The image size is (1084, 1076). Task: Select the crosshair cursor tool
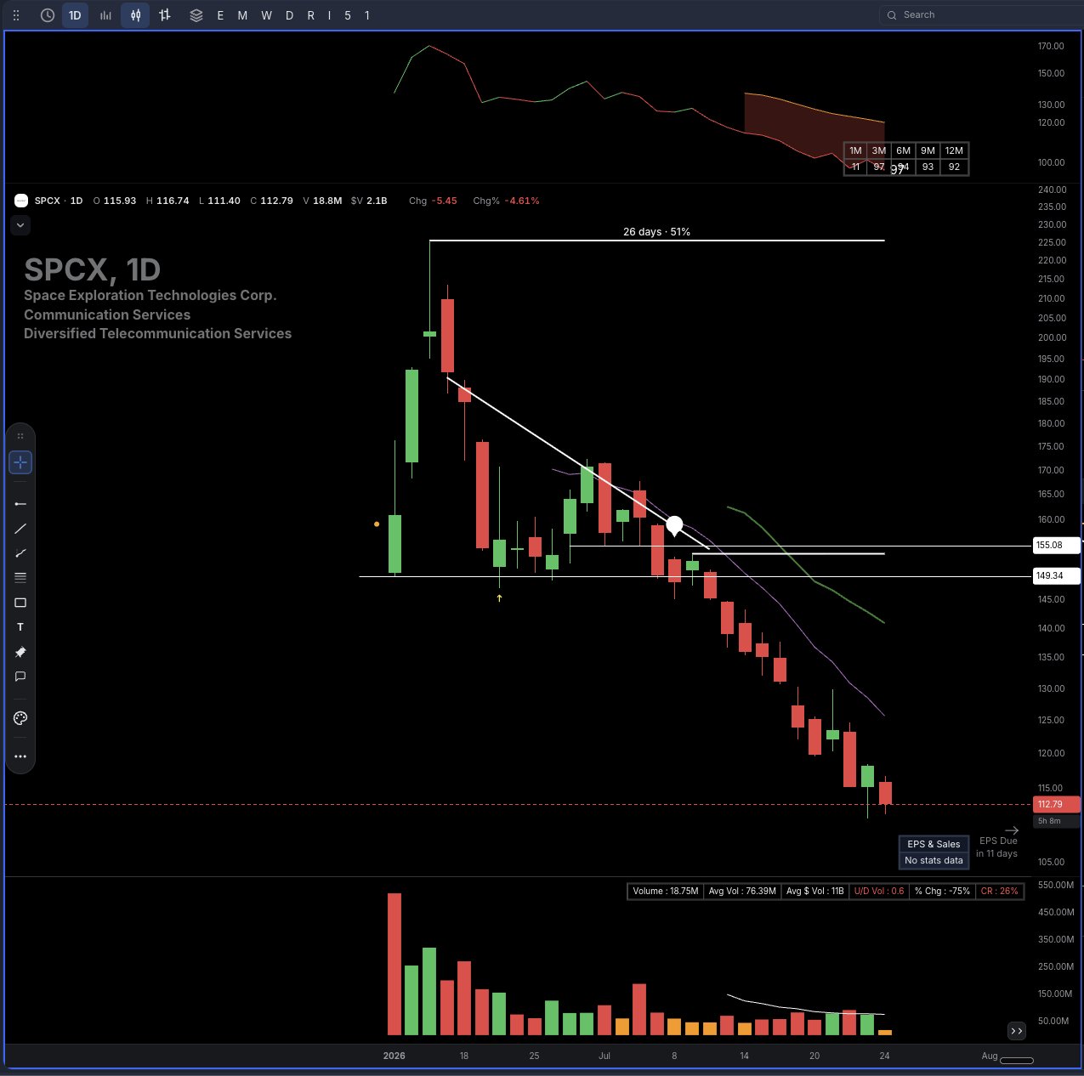[x=20, y=462]
